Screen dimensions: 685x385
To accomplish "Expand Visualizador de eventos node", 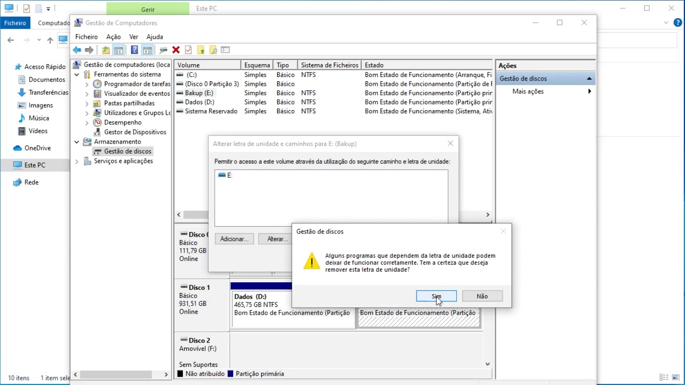I will 87,94.
